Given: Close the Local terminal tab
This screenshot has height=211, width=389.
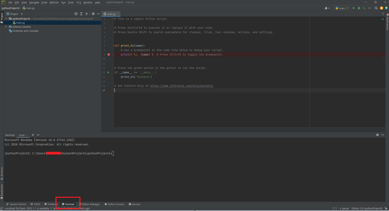Looking at the screenshot, I should pyautogui.click(x=27, y=135).
